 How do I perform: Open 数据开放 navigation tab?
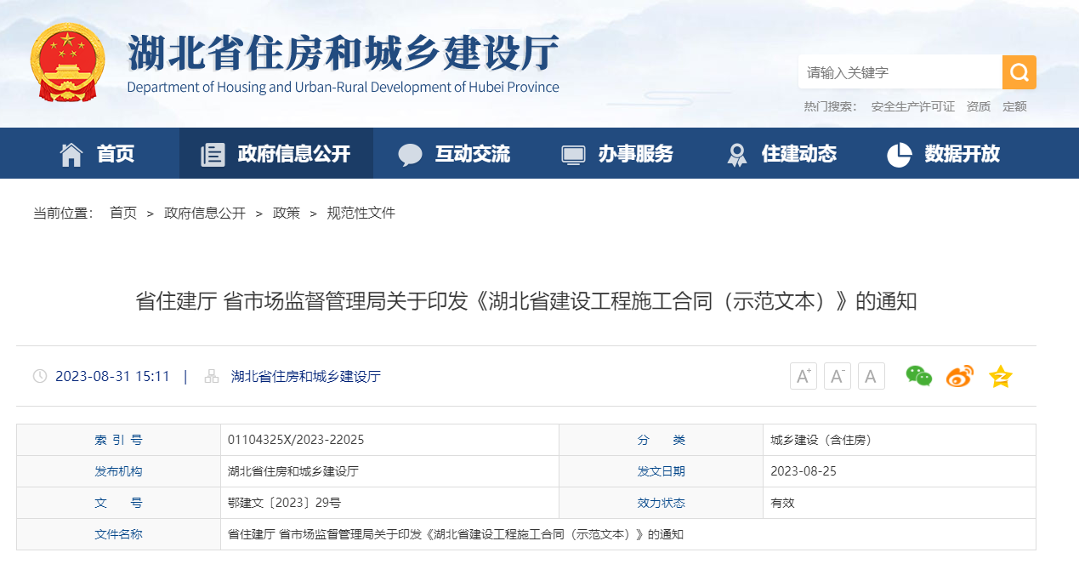click(963, 154)
